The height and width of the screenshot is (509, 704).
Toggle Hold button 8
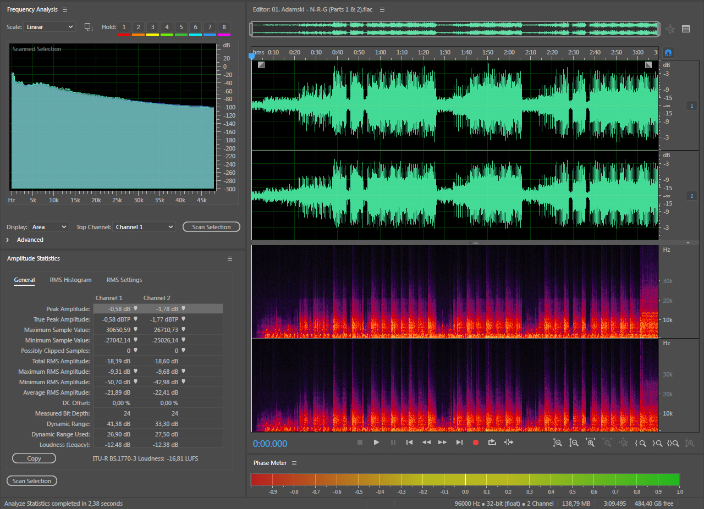point(224,27)
